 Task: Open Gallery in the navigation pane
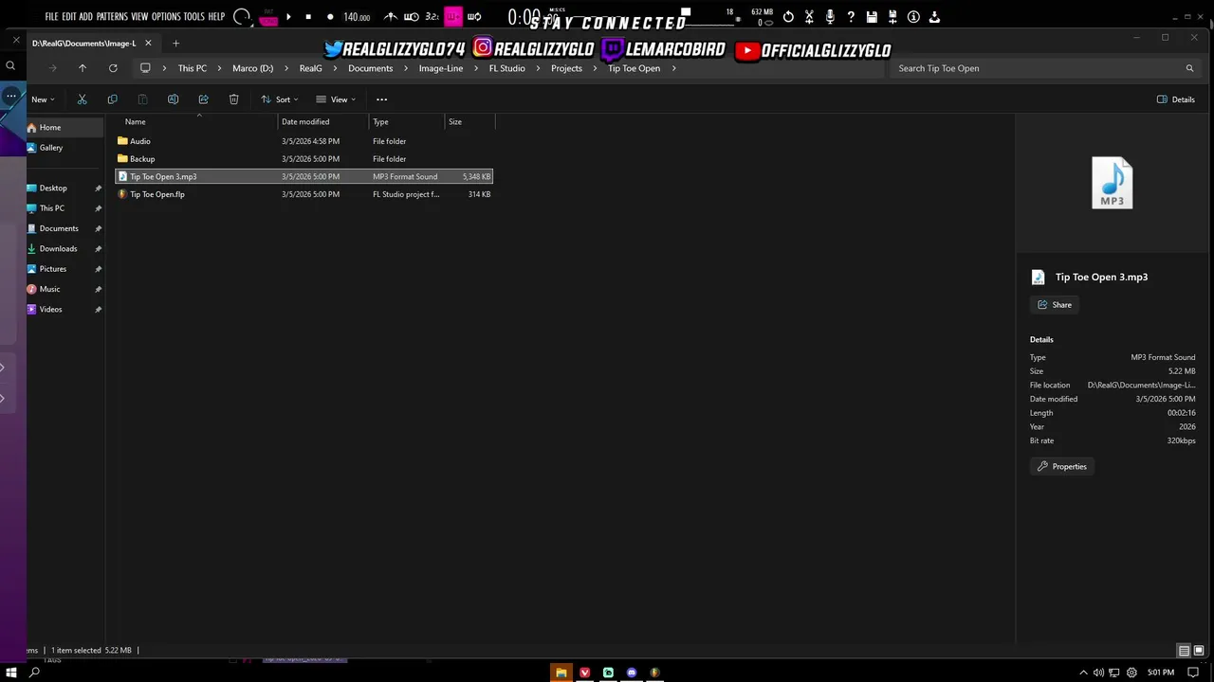click(x=51, y=148)
